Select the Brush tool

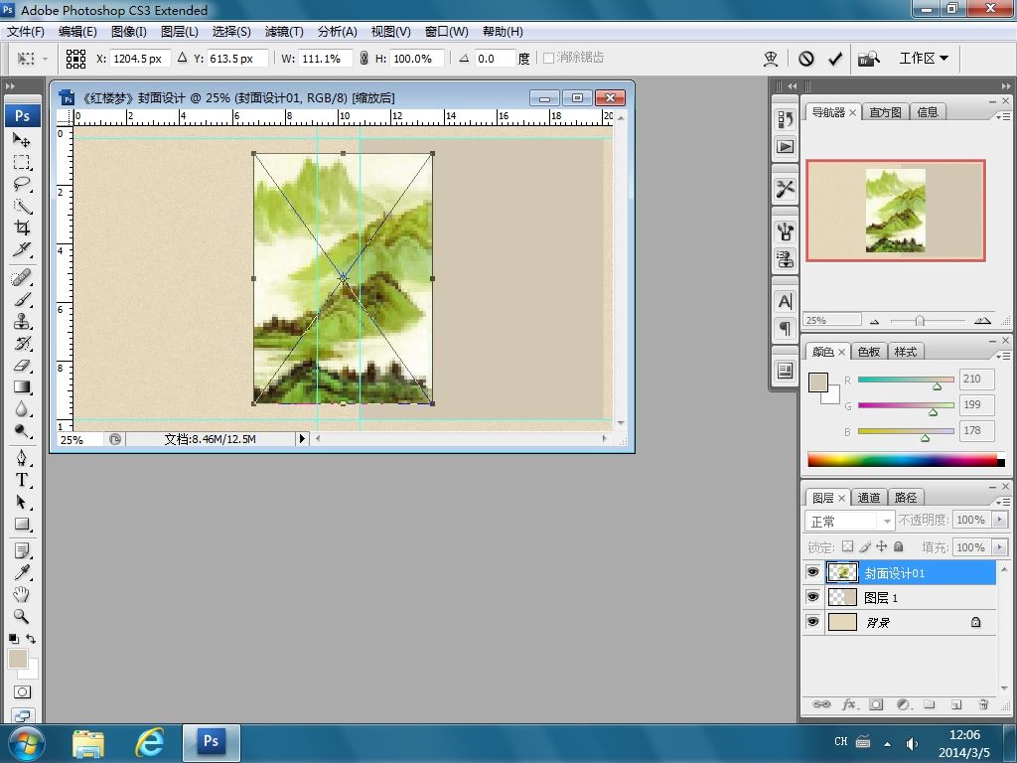coord(22,300)
